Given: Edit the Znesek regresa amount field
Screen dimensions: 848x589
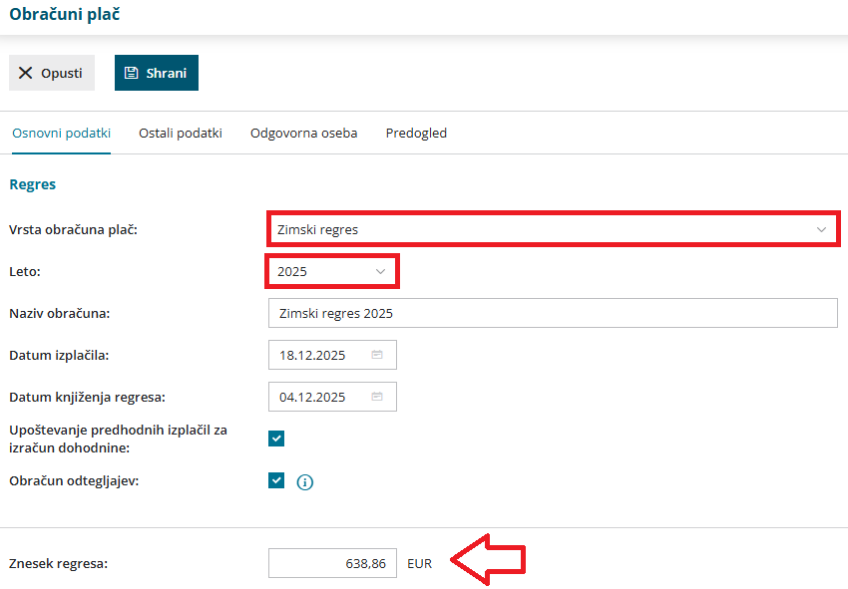Looking at the screenshot, I should pyautogui.click(x=332, y=563).
